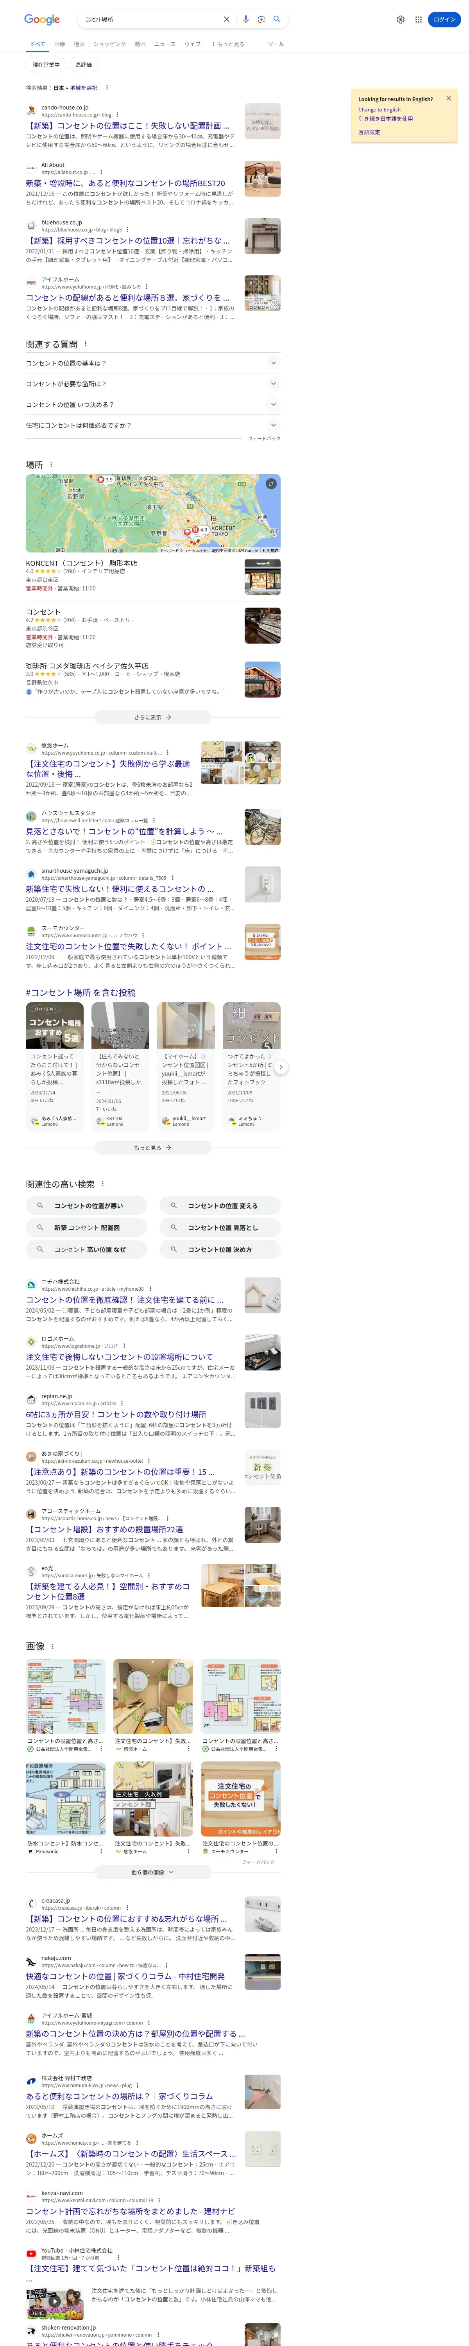Open the more-options dots for the スーモカウンター image
This screenshot has width=469, height=2346.
pyautogui.click(x=276, y=1851)
